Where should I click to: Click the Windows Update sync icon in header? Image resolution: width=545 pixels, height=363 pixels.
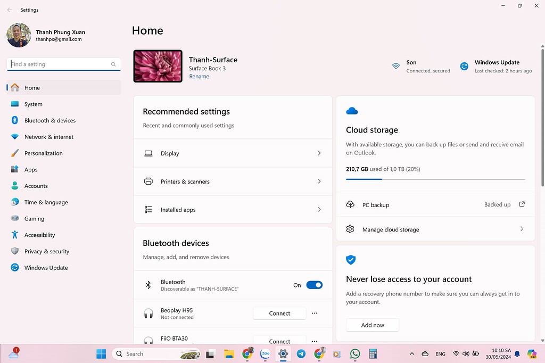[464, 66]
